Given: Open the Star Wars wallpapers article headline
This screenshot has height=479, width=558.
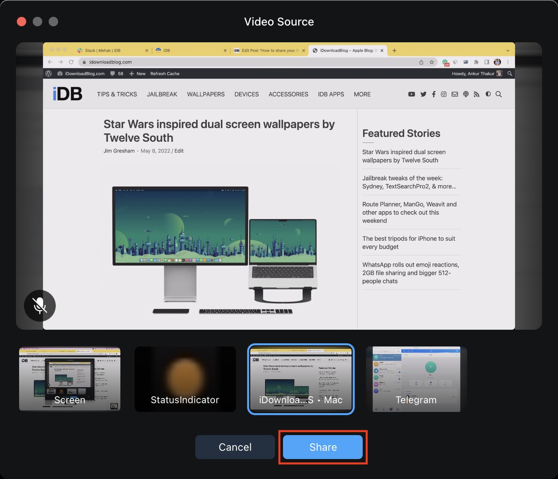Looking at the screenshot, I should (219, 131).
